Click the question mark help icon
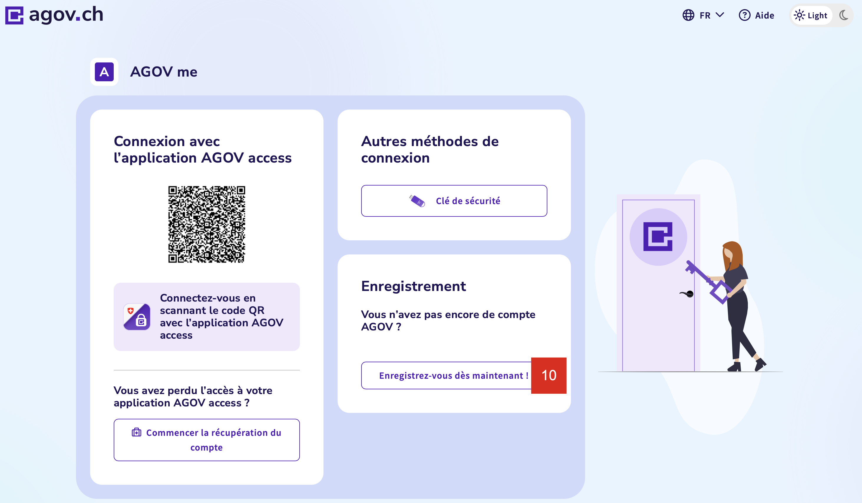 pos(744,15)
